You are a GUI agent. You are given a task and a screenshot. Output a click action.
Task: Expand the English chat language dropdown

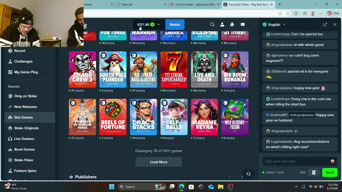pos(274,25)
